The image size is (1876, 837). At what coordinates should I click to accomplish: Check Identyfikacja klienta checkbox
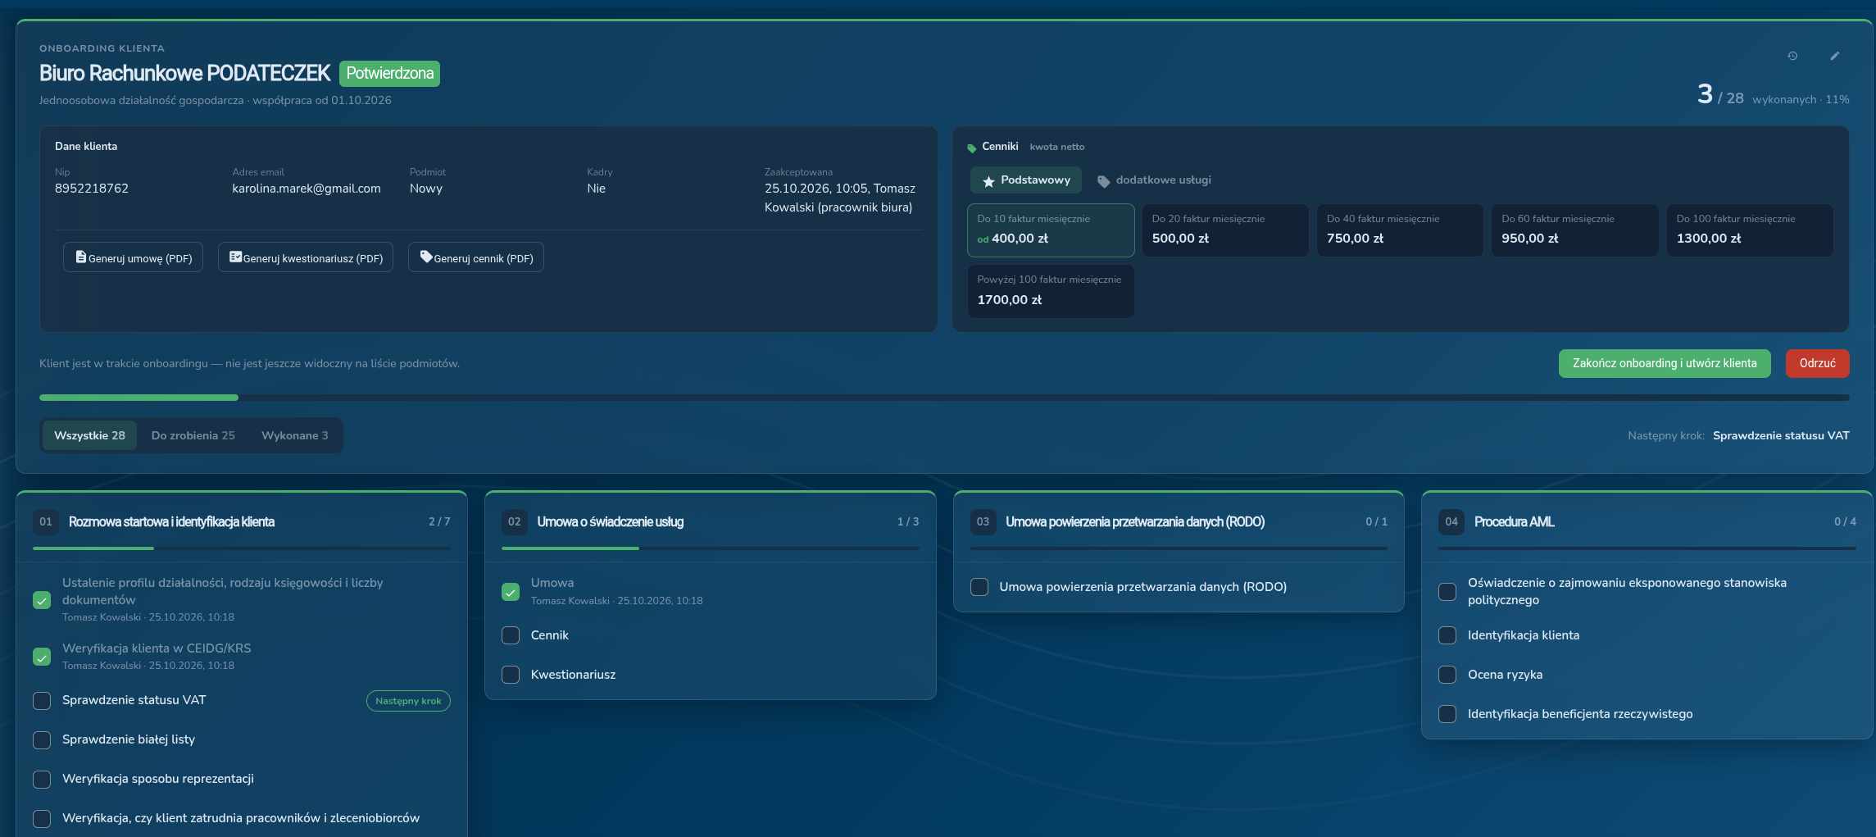1447,635
